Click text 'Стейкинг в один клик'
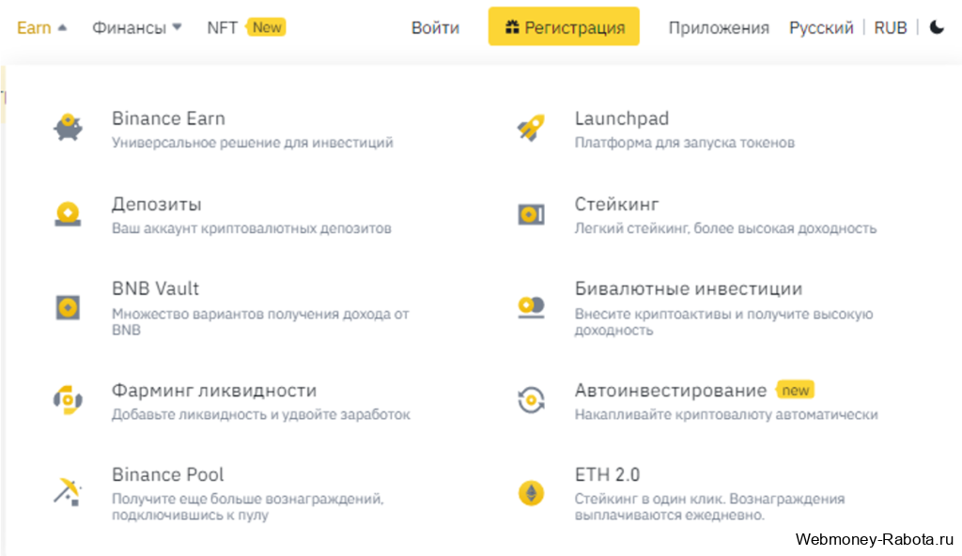The height and width of the screenshot is (556, 962). click(x=650, y=499)
